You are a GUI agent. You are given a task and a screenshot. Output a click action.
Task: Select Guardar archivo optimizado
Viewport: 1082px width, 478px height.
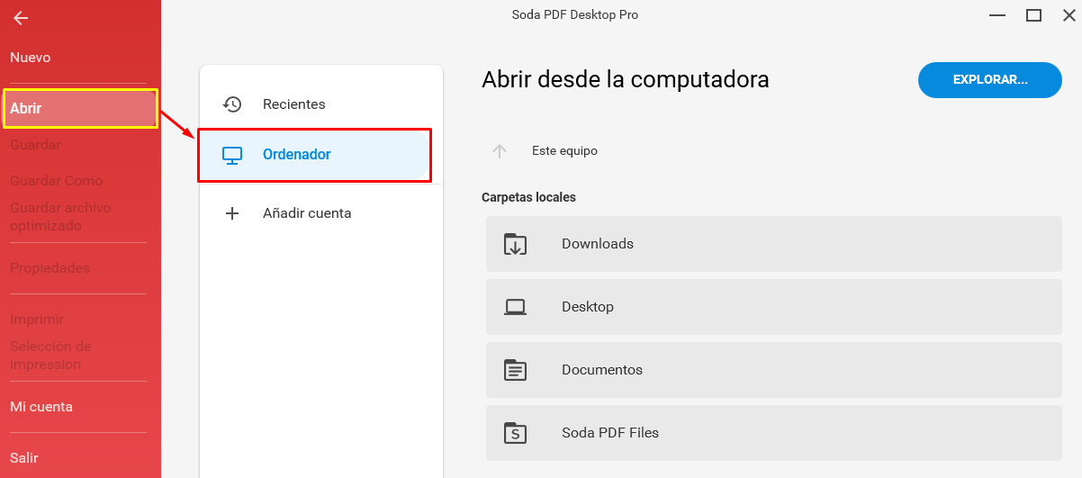click(x=60, y=217)
